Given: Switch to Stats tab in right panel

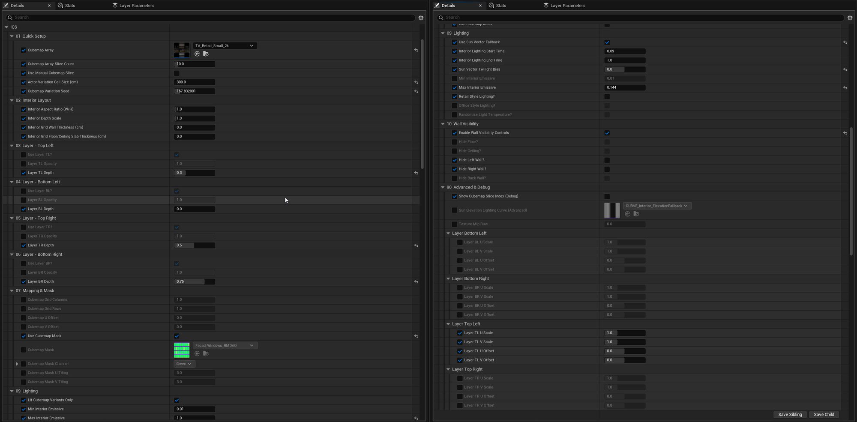Looking at the screenshot, I should 497,6.
